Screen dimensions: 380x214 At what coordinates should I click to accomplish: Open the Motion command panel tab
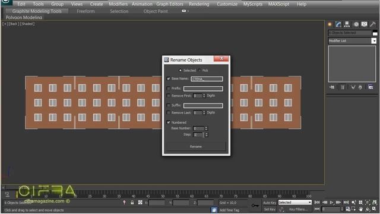pos(356,24)
